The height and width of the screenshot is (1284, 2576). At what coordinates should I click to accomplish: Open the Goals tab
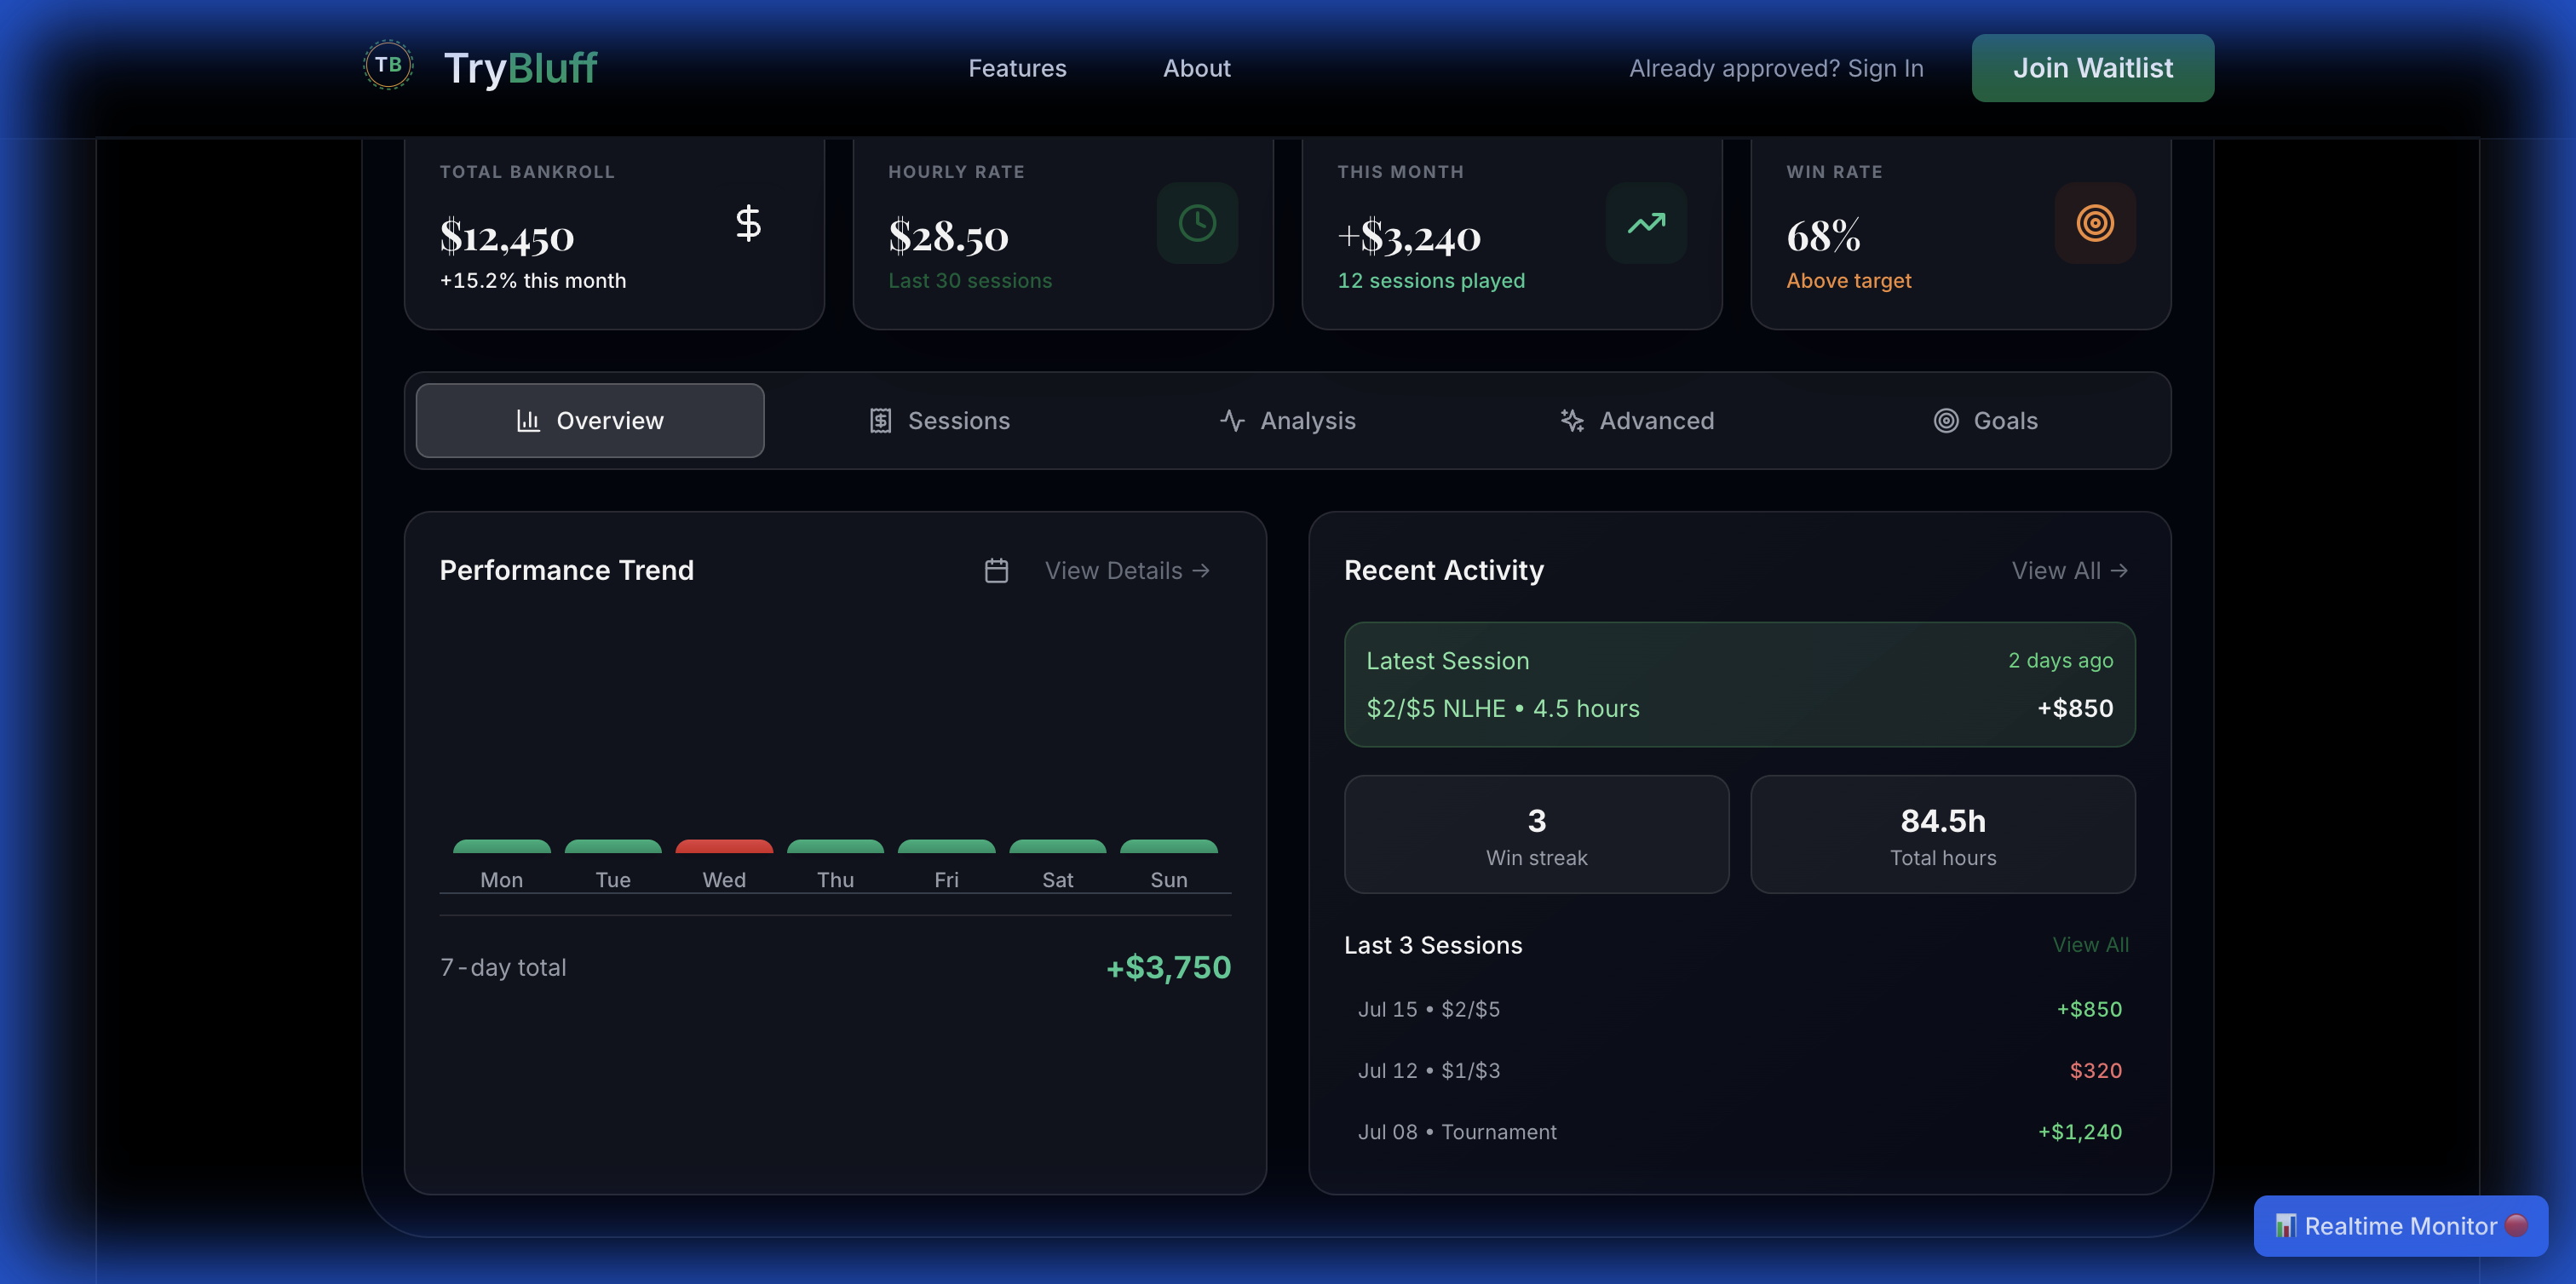[1986, 421]
